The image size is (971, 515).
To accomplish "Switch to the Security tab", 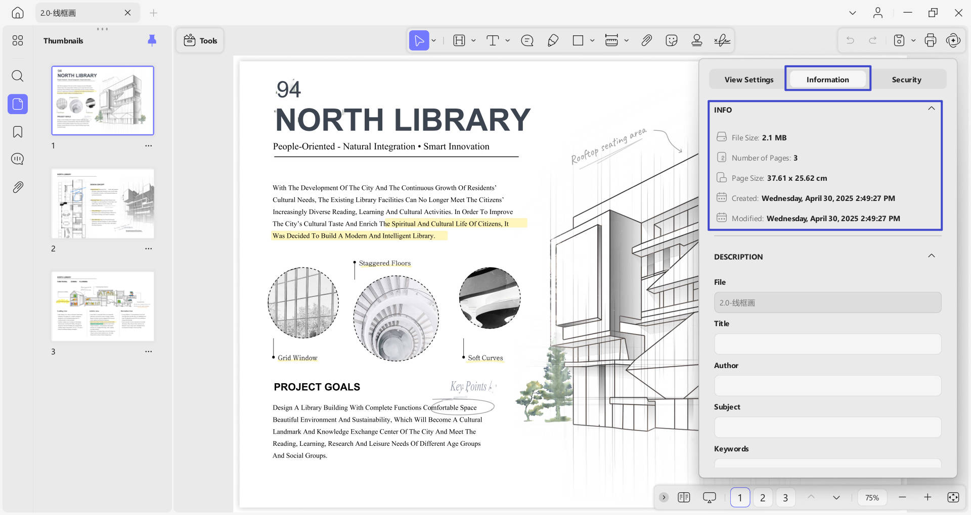I will click(x=906, y=79).
